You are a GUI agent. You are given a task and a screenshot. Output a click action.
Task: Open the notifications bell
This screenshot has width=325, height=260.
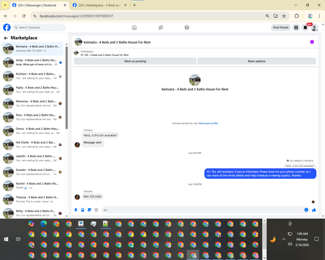pos(305,27)
